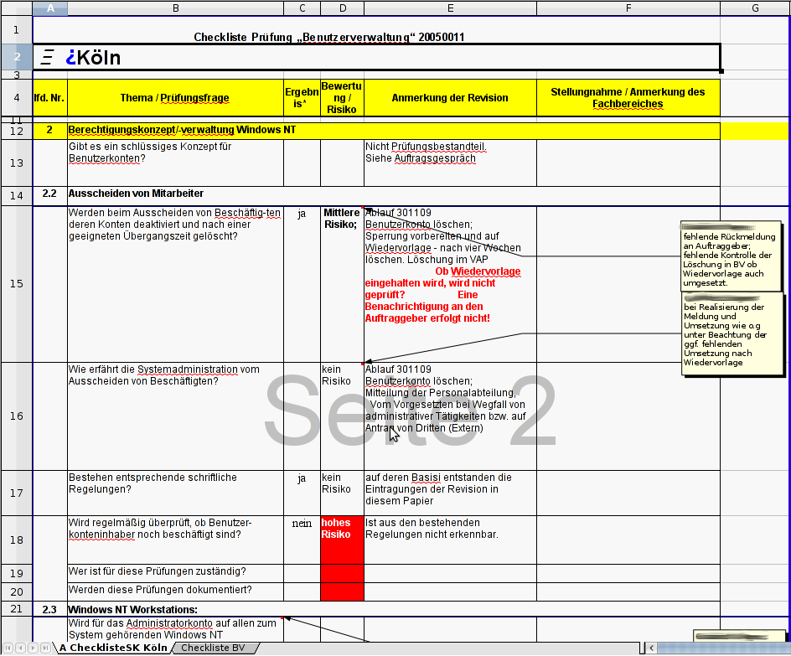The image size is (791, 656).
Task: Select row 1 header
Action: tap(17, 30)
